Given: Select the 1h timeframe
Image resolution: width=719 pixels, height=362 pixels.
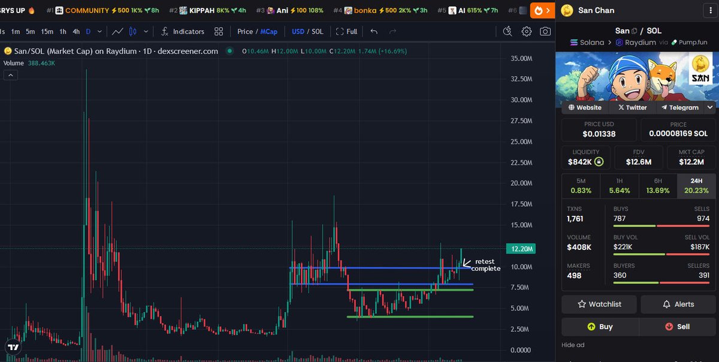Looking at the screenshot, I should pyautogui.click(x=63, y=31).
